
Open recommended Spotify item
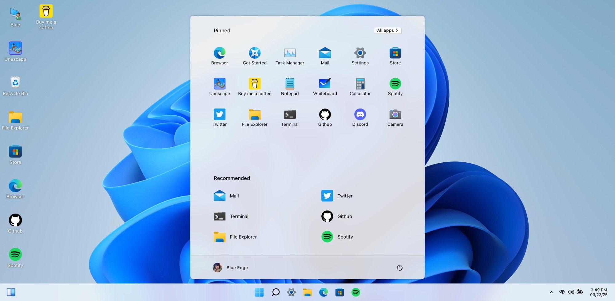[337, 237]
